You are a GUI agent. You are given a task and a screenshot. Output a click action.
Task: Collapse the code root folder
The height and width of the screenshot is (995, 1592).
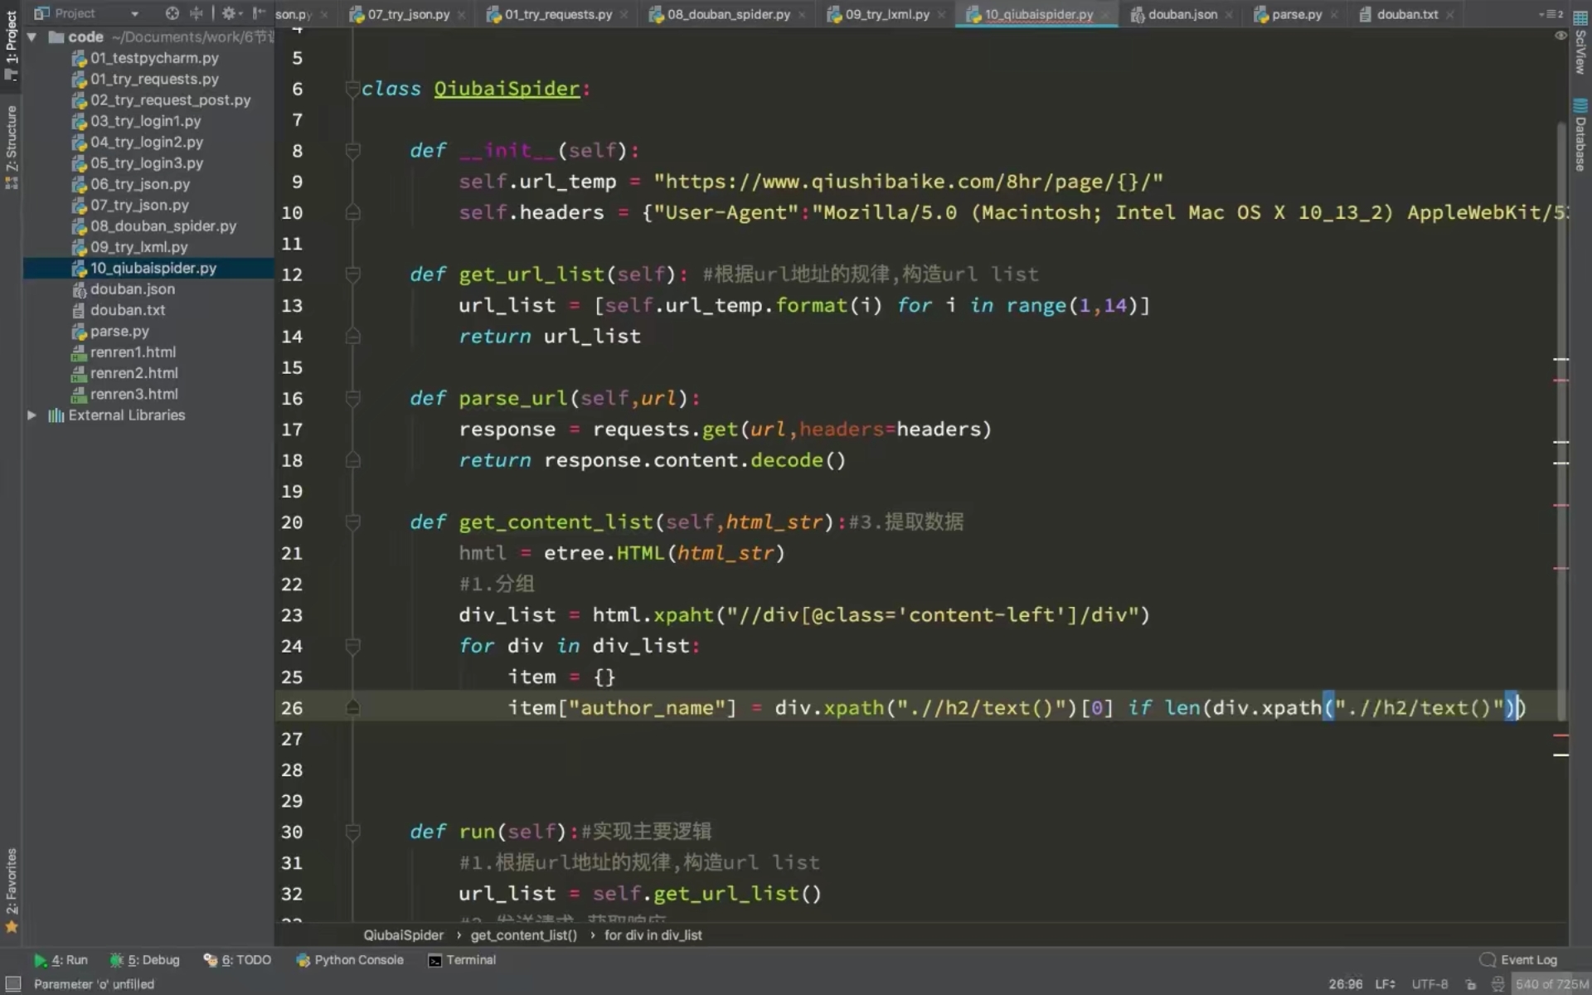[x=32, y=36]
